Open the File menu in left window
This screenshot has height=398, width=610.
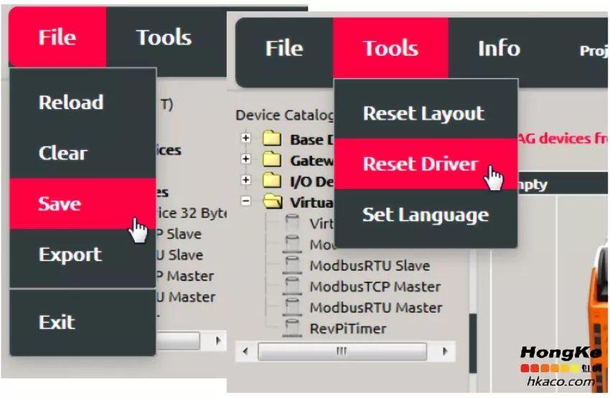(57, 37)
